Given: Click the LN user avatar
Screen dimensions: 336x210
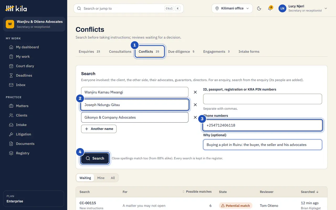Looking at the screenshot, I should tap(282, 8).
